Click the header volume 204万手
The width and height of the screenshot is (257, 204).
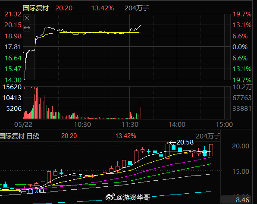tap(137, 8)
